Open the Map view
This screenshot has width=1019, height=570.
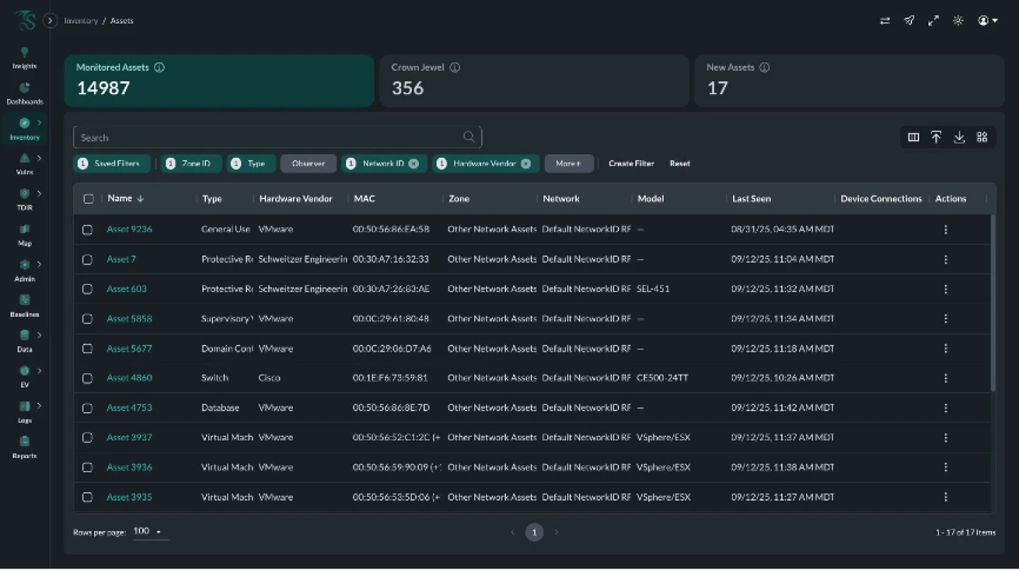[x=24, y=234]
